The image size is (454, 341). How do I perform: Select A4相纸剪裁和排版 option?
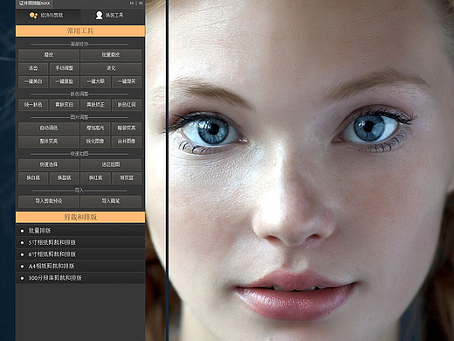(80, 266)
